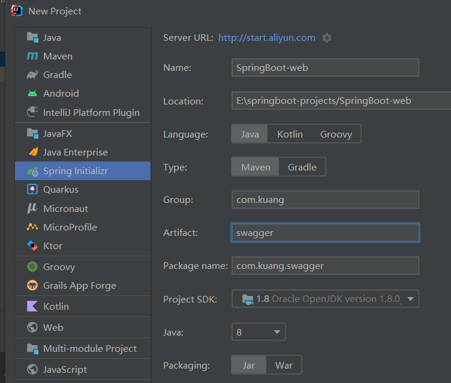This screenshot has width=451, height=383.
Task: Select Ktor in the sidebar
Action: 83,246
